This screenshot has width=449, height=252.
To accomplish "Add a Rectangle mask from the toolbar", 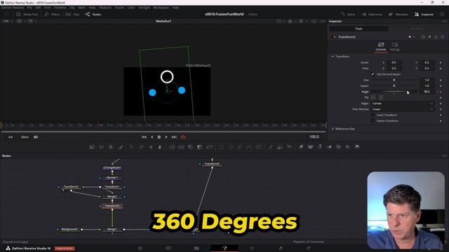I will (221, 147).
